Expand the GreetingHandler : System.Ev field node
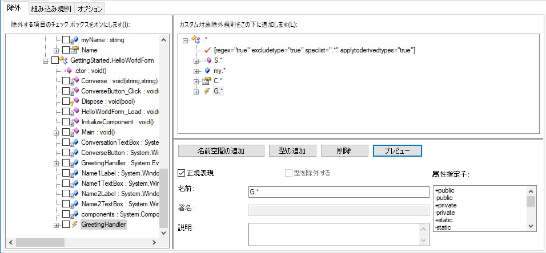546x253 pixels. [56, 164]
